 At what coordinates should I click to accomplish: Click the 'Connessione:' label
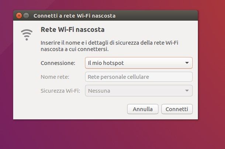58,63
